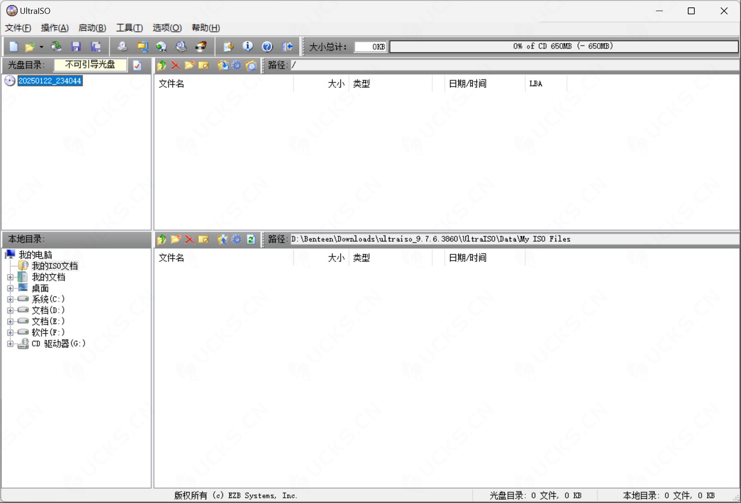Create a new folder in 本地目录 toolbar
The height and width of the screenshot is (503, 741).
click(x=176, y=239)
